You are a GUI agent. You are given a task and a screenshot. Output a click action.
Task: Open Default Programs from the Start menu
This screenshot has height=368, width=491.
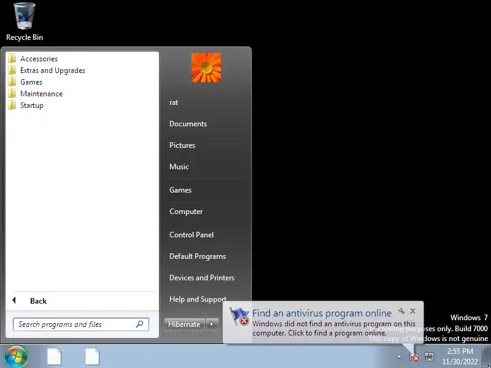point(198,256)
